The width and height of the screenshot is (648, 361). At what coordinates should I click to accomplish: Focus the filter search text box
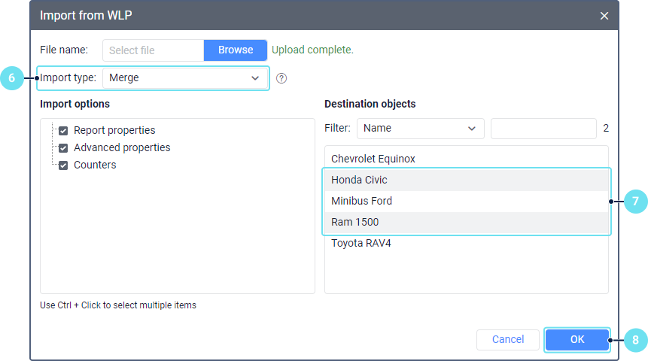click(543, 129)
